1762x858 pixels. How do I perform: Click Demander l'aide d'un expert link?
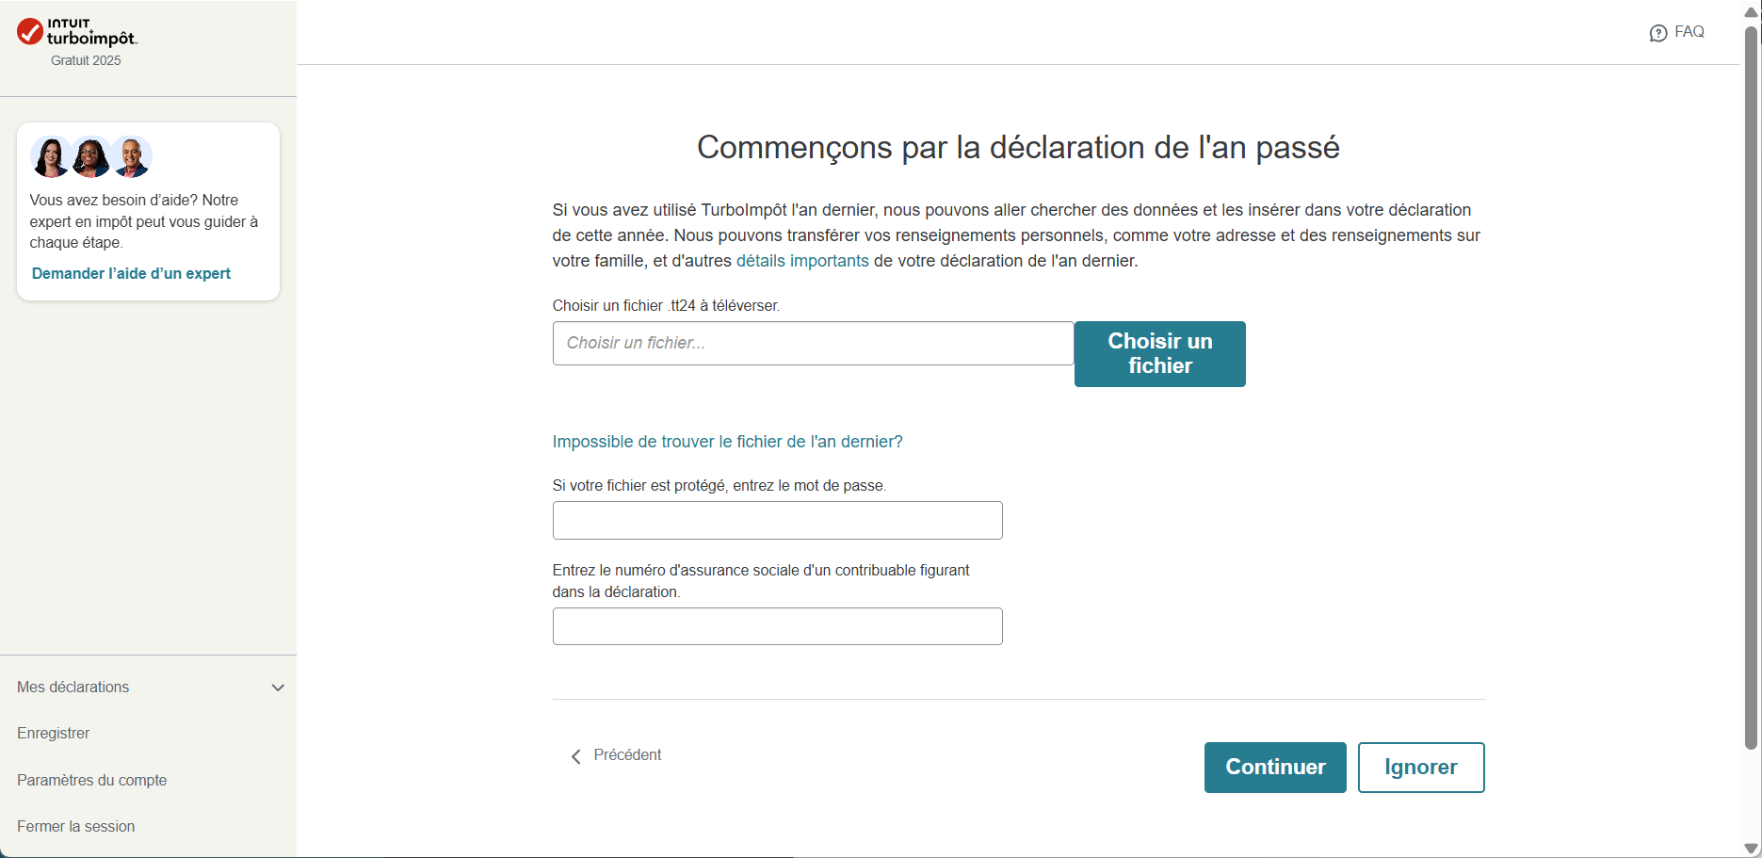click(131, 273)
